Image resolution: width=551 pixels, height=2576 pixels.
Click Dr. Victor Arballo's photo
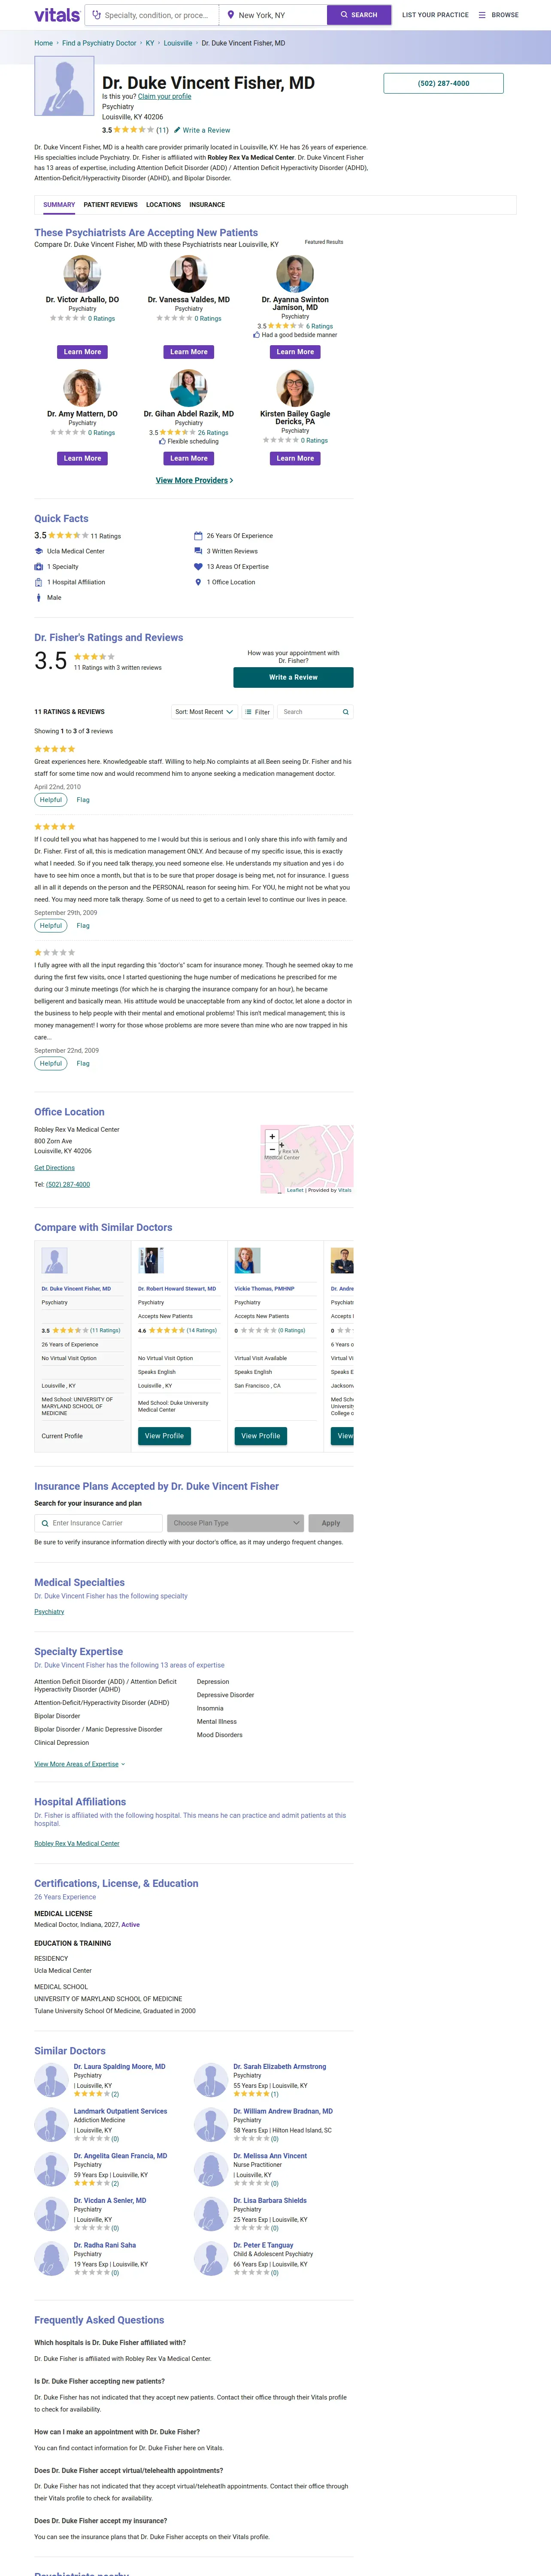pos(82,274)
